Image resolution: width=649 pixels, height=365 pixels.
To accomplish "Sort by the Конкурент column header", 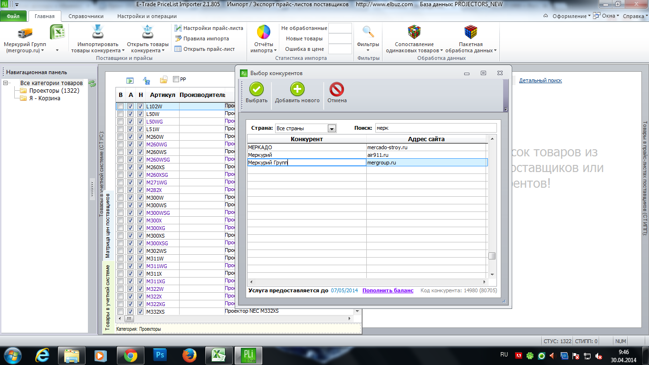I will coord(306,139).
